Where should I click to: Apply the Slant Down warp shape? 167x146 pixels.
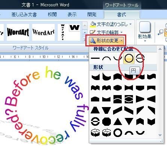(129, 110)
